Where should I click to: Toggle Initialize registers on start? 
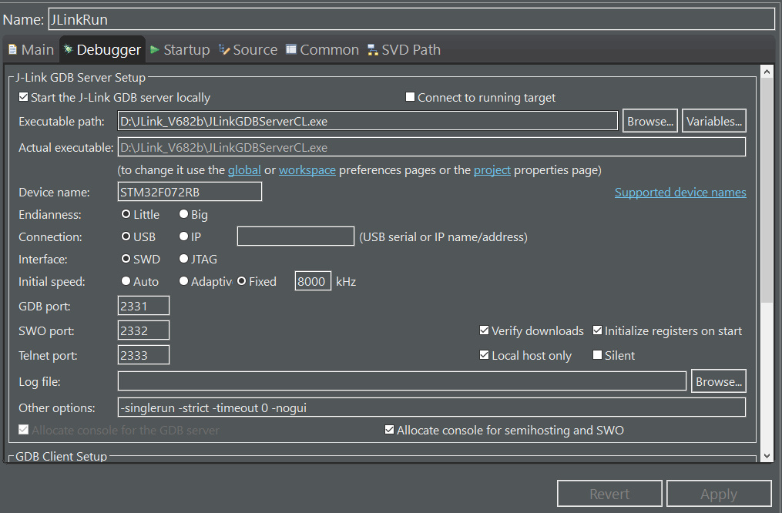[597, 330]
